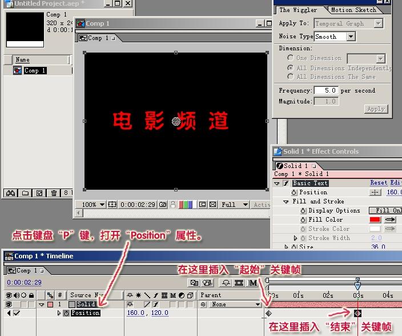The image size is (402, 336).
Task: Click the Position stopwatch in Timeline
Action: click(66, 313)
